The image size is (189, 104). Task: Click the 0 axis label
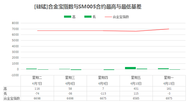(x=18, y=69)
